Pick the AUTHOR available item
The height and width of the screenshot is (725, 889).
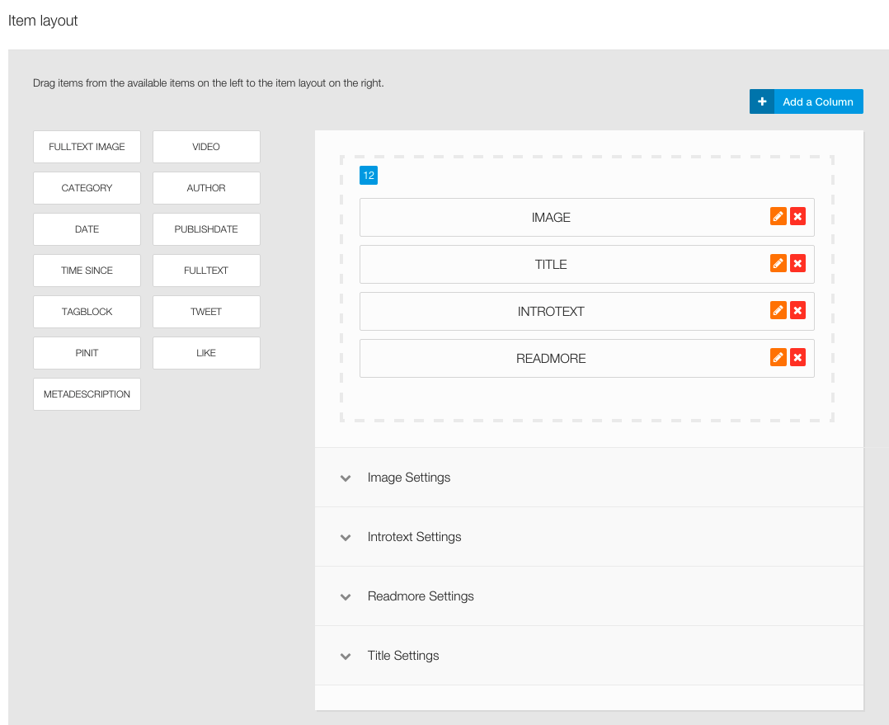(206, 188)
